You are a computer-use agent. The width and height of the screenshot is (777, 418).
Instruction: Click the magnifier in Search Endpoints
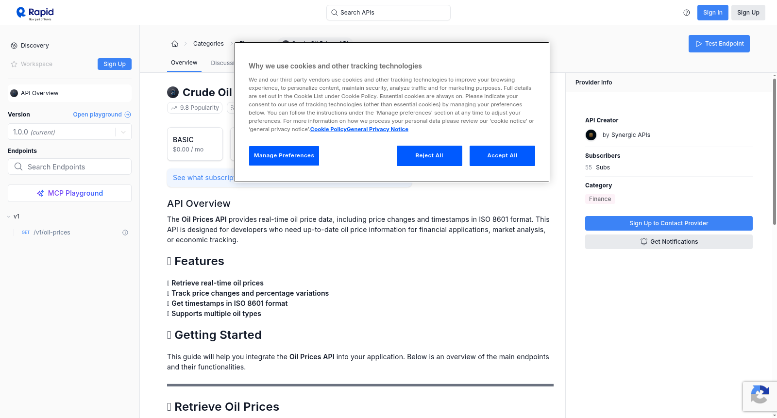pos(18,167)
